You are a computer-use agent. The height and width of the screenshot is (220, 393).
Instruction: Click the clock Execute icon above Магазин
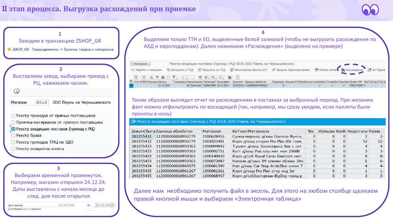click(17, 91)
